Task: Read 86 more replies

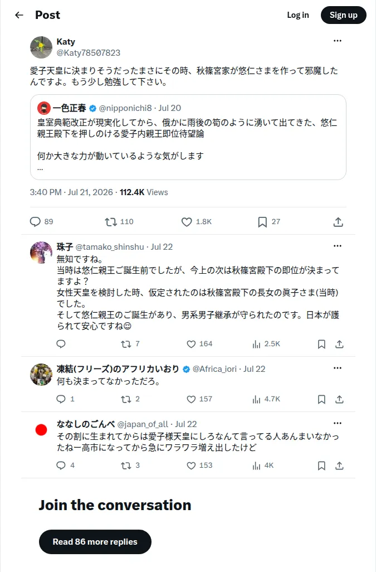Action: pos(95,542)
